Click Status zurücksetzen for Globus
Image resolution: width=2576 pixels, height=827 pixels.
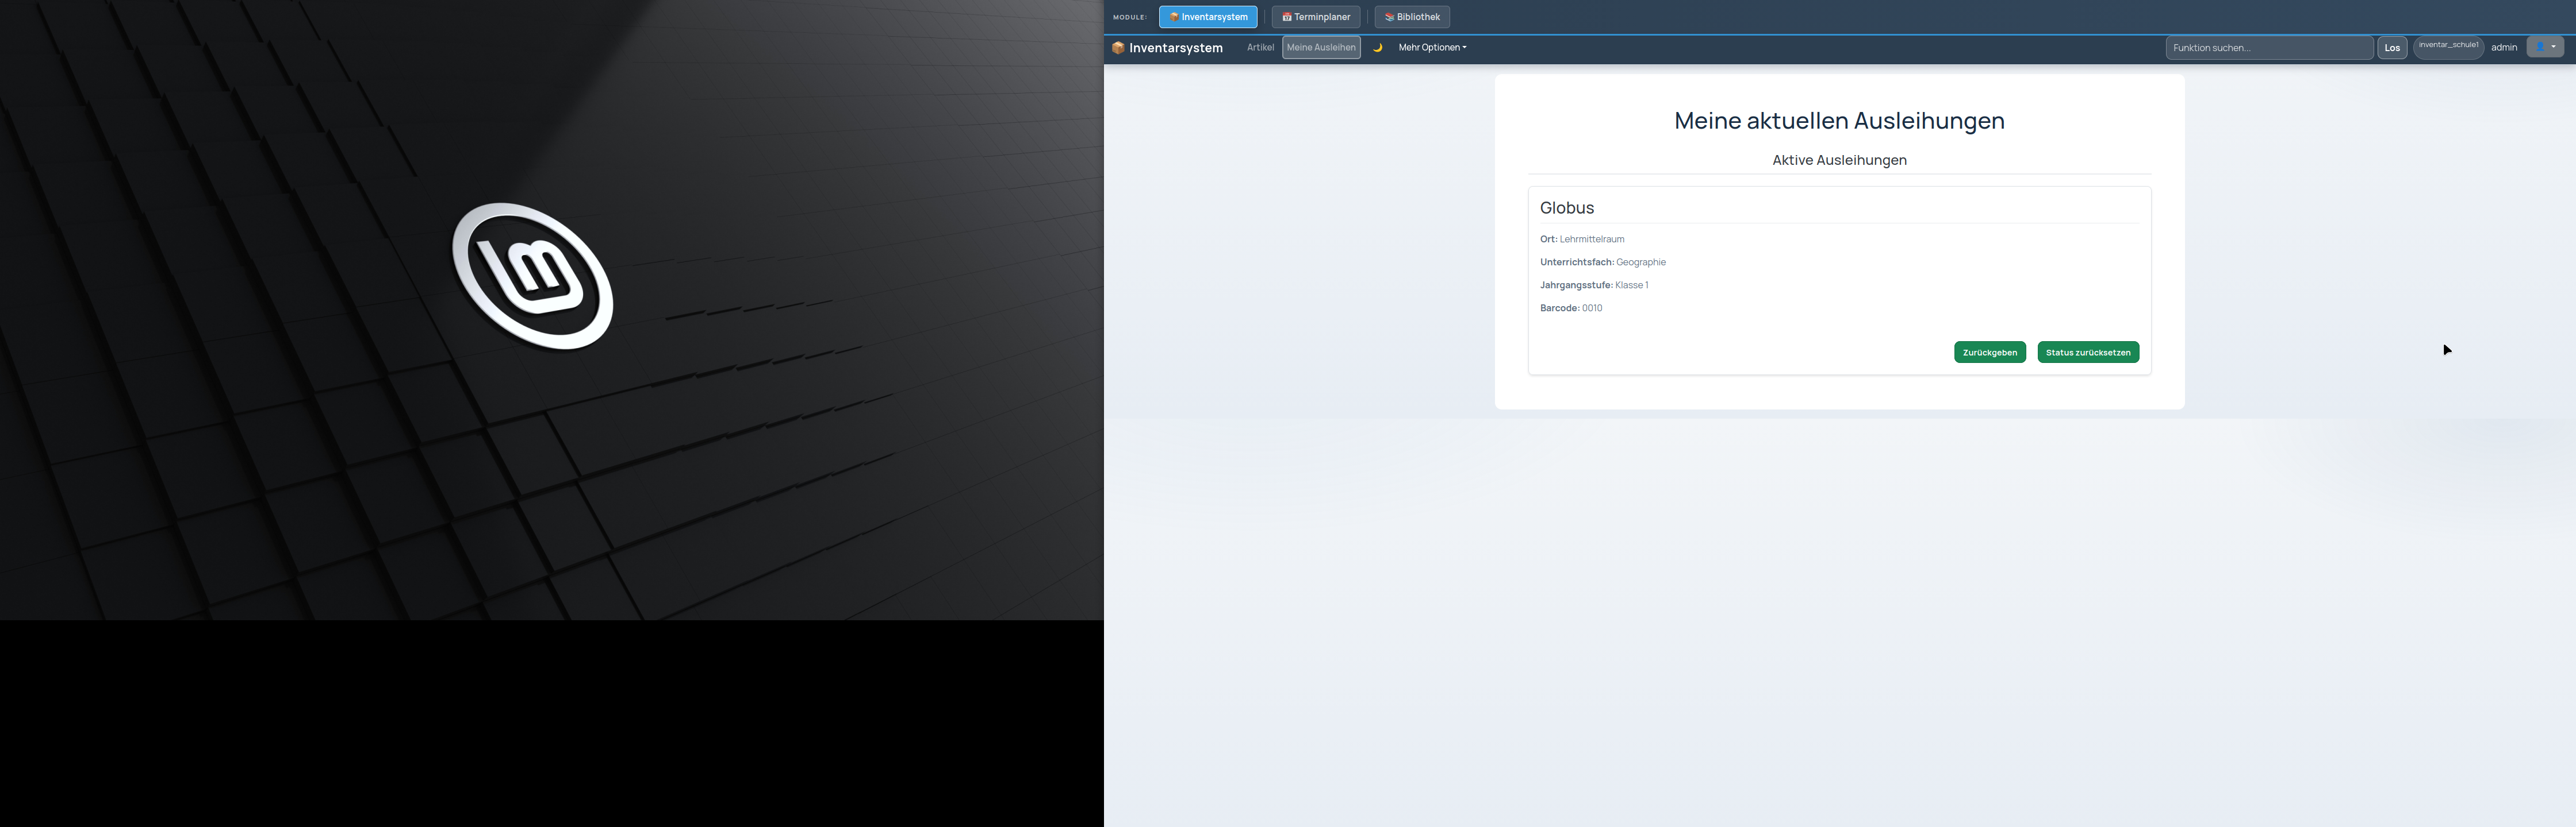[2088, 353]
